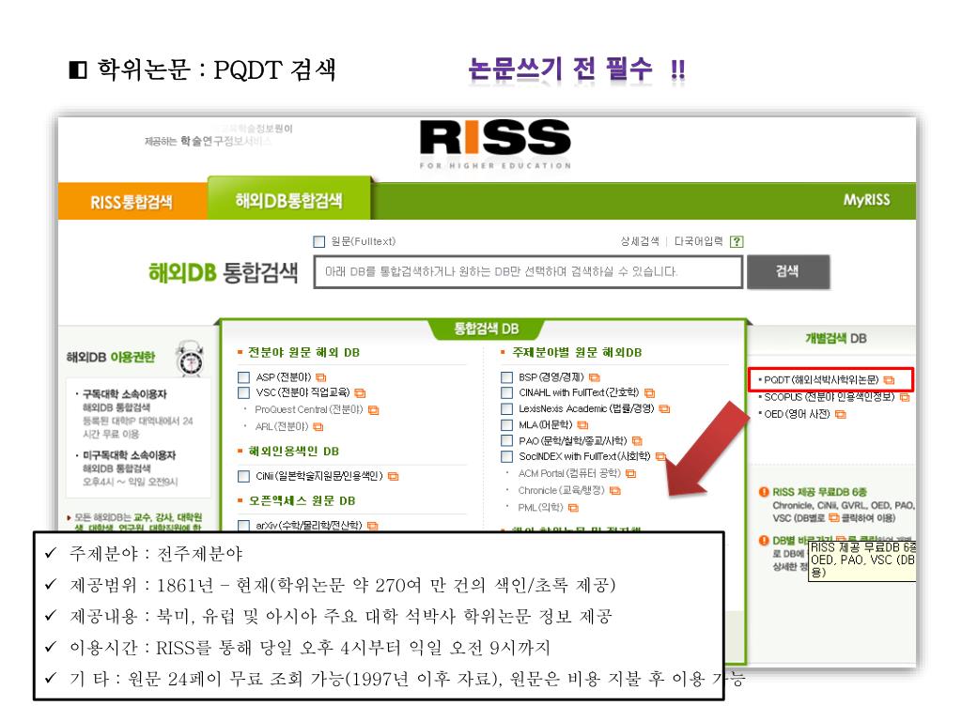
Task: Click the info icon next to ProQuest Central
Action: click(x=374, y=410)
